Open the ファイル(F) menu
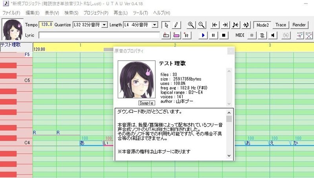 click(11, 13)
